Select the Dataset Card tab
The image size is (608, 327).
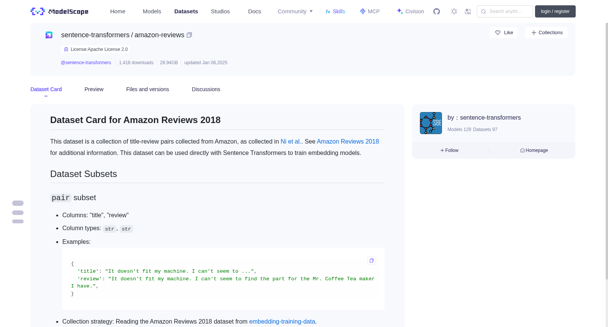(46, 89)
